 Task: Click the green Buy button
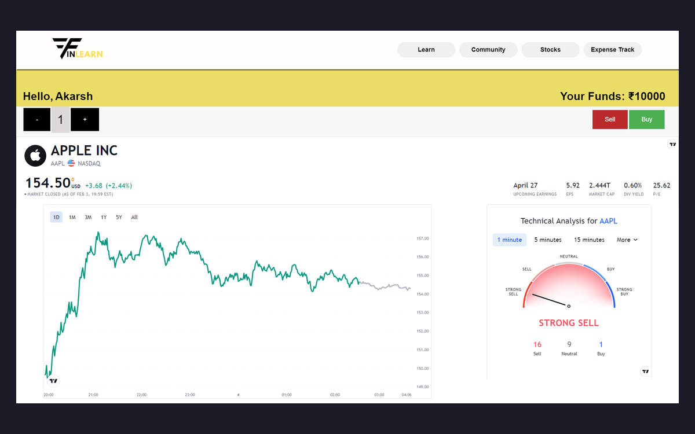tap(647, 119)
